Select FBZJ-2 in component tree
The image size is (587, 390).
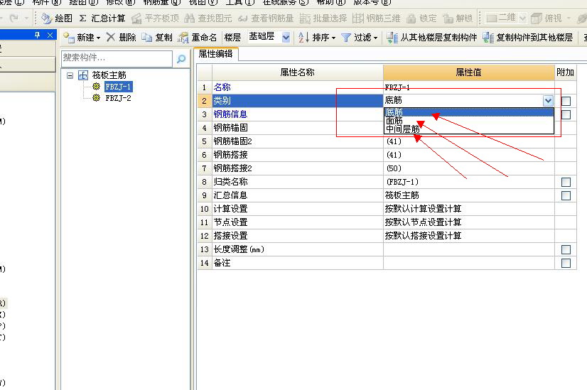point(118,98)
